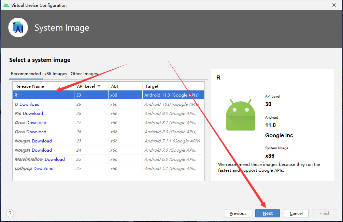343x222 pixels.
Task: Click the green Android robot image
Action: click(241, 115)
